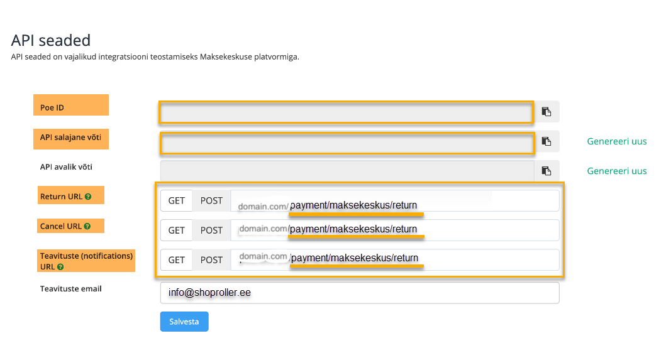
Task: Open Cancel URL help icon
Action: [x=87, y=227]
